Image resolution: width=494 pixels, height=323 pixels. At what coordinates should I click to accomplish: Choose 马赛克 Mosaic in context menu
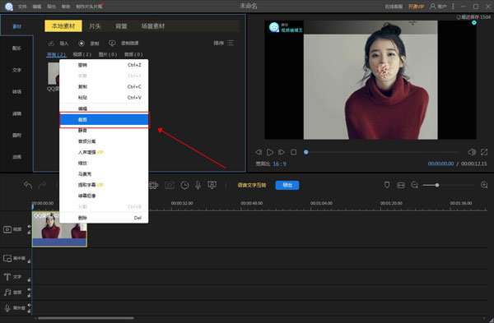tap(104, 174)
